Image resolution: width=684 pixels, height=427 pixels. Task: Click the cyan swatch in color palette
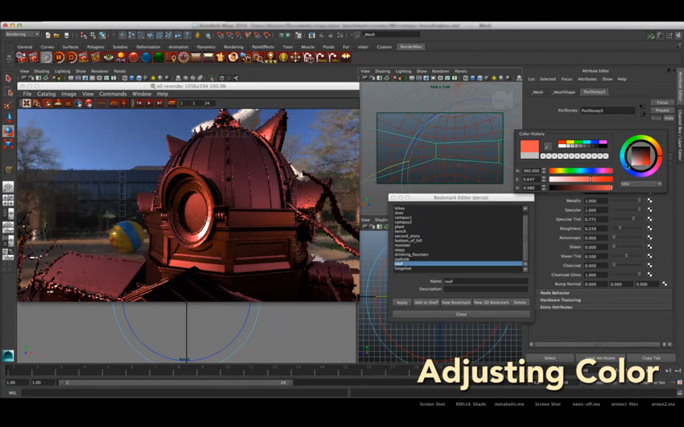click(x=587, y=142)
